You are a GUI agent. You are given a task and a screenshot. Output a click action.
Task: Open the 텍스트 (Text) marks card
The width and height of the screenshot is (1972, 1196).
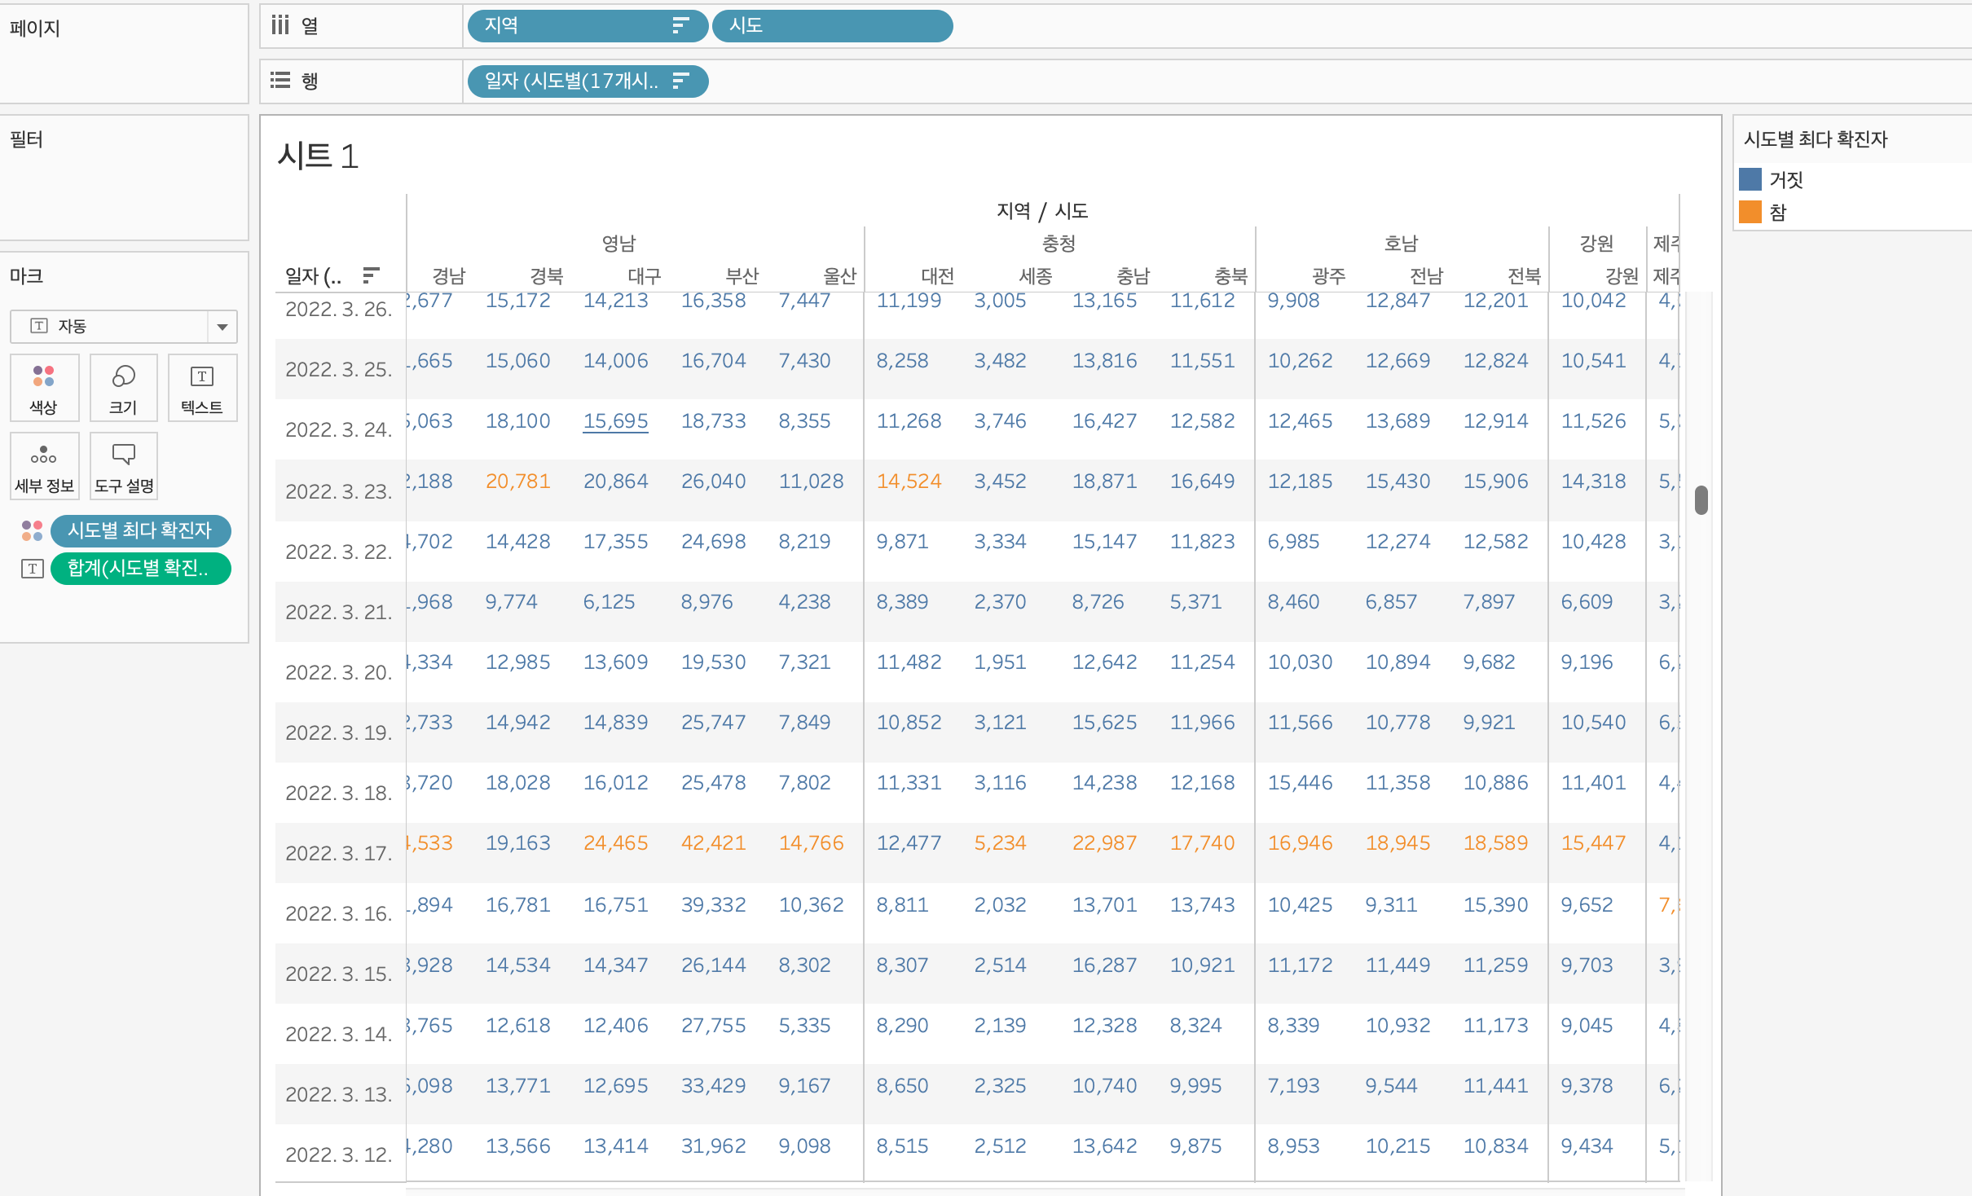pos(202,388)
